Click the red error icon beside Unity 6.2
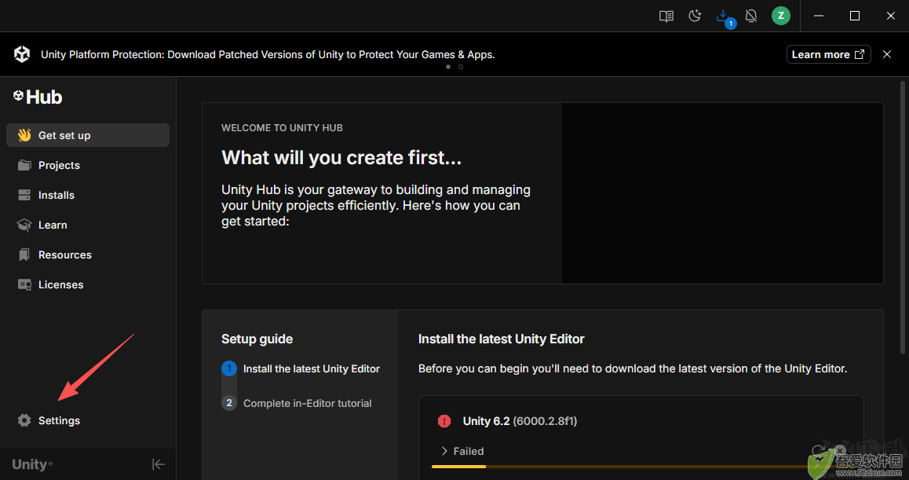Screen dimensions: 909x480 (444, 421)
